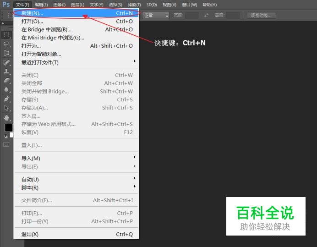Choose 存储为 Web 所用格式...
This screenshot has height=247, width=317.
[x=77, y=124]
